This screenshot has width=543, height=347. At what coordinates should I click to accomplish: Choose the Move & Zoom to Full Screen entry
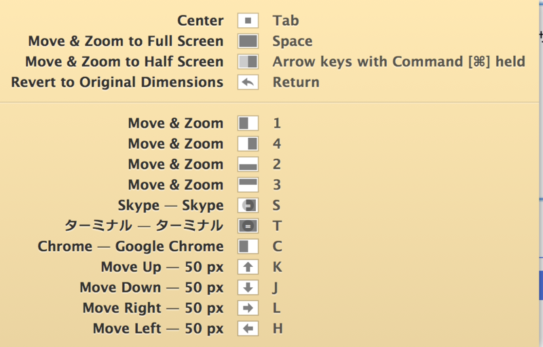pos(126,41)
